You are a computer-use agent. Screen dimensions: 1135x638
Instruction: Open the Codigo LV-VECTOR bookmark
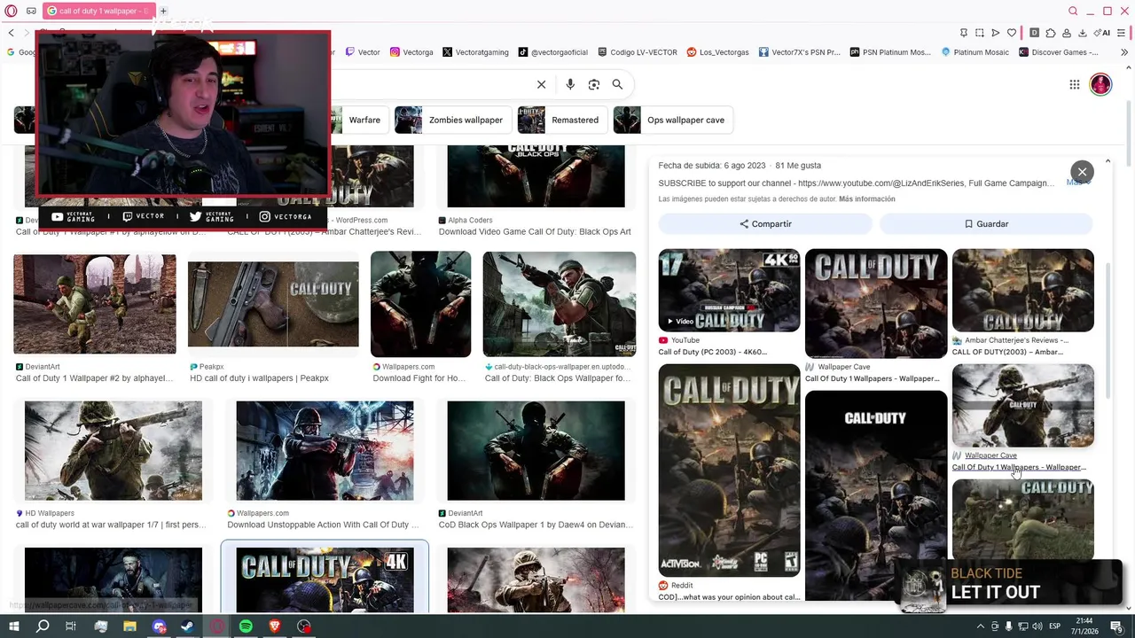click(x=638, y=52)
